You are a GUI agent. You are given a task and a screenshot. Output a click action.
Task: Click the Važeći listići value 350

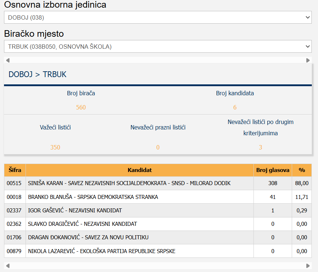[x=55, y=147]
